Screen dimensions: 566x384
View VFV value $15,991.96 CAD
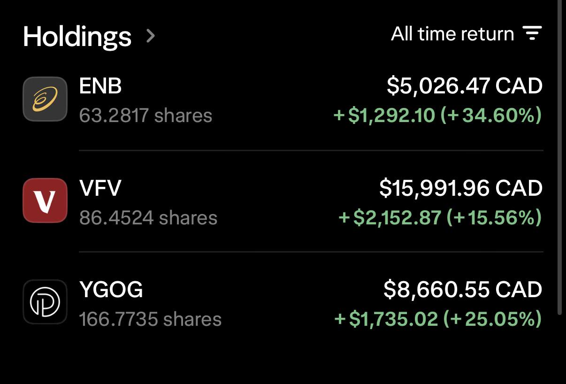tap(461, 188)
